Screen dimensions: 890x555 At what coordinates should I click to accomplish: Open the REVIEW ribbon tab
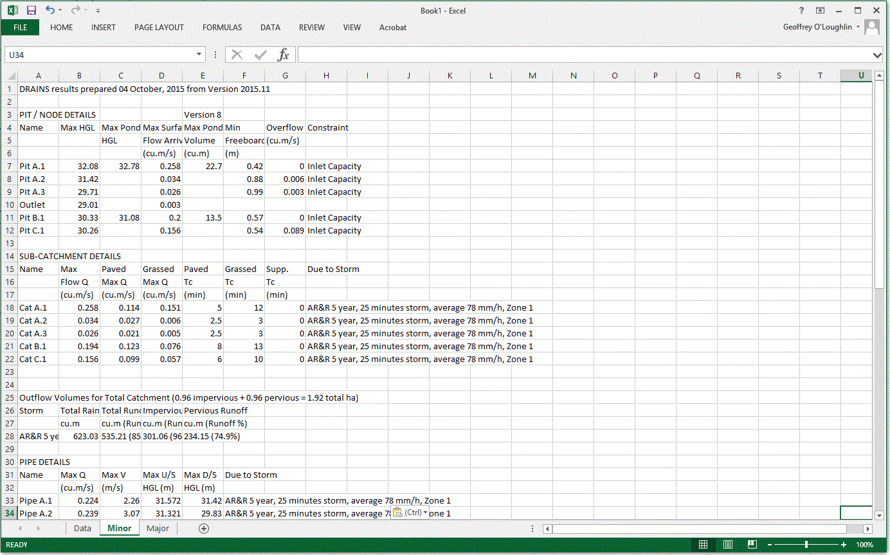(x=312, y=28)
